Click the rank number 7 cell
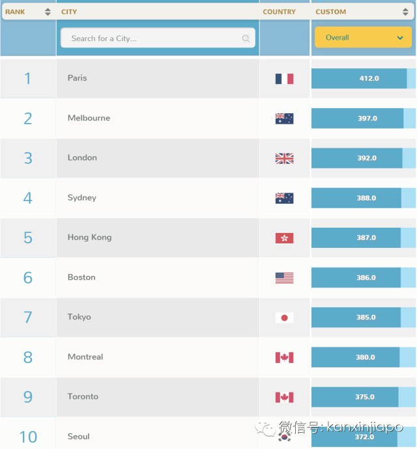Image resolution: width=417 pixels, height=449 pixels. 28,318
